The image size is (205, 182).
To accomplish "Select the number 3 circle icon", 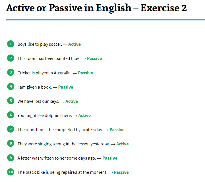I will [x=11, y=72].
